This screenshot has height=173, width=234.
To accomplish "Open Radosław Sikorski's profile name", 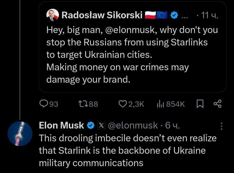I will (102, 15).
